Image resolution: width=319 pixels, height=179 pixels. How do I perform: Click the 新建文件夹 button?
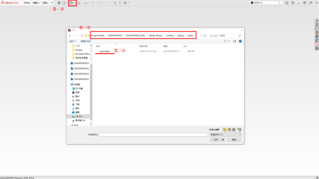click(x=86, y=41)
